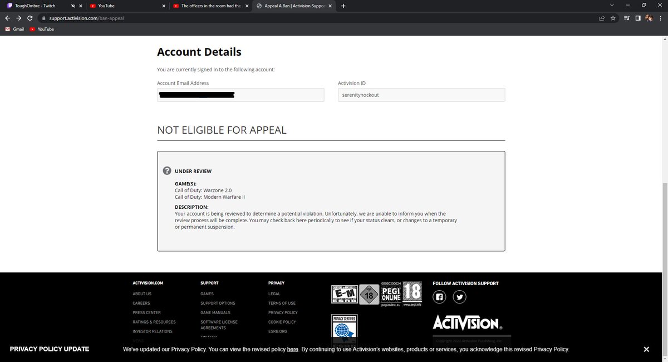
Task: Click the NOT ELIGIBLE FOR APPEAL heading
Action: (222, 130)
